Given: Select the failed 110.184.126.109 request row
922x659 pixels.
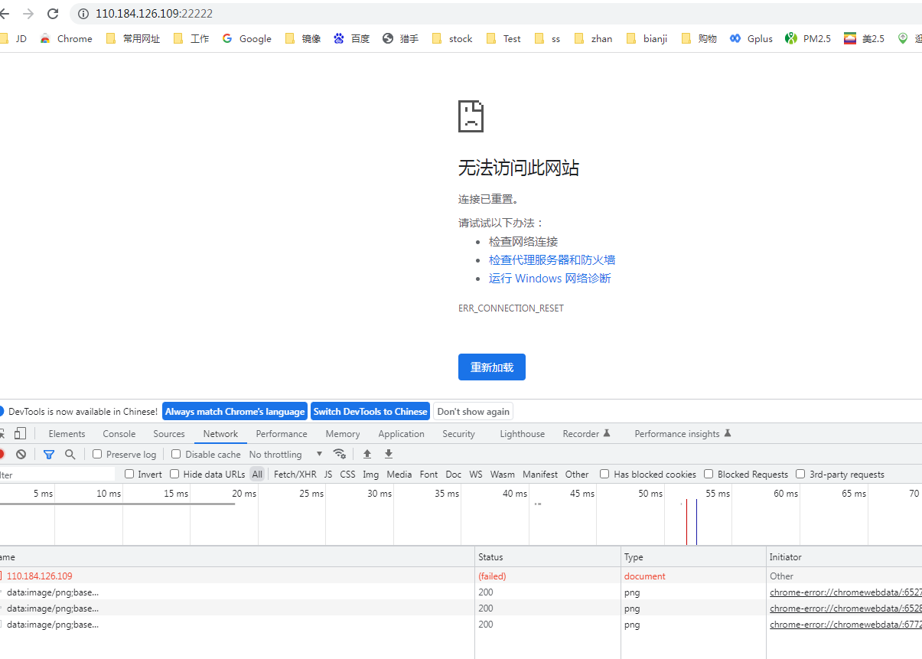Looking at the screenshot, I should click(x=461, y=576).
